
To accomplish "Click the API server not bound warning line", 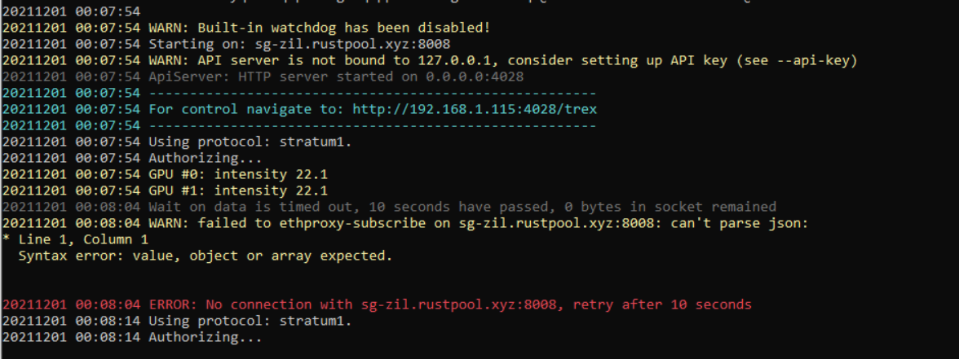I will point(430,60).
